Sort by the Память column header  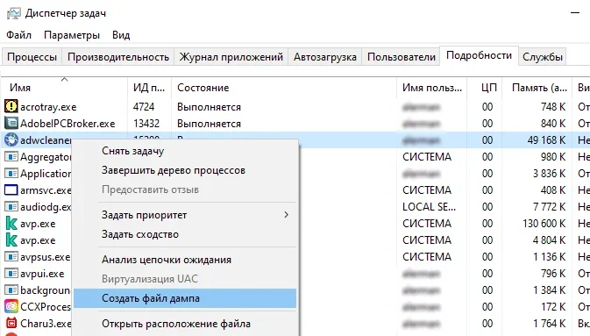click(537, 88)
